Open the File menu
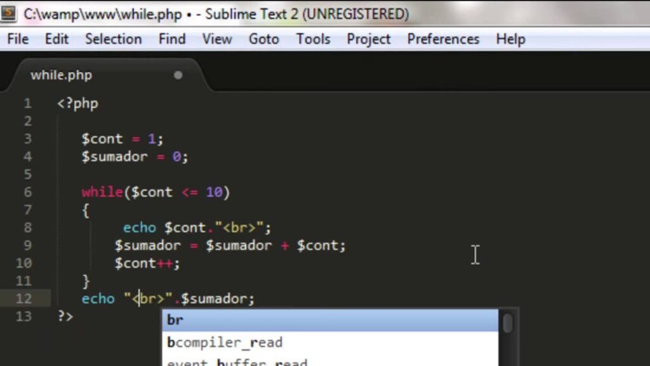This screenshot has width=650, height=366. (x=18, y=39)
